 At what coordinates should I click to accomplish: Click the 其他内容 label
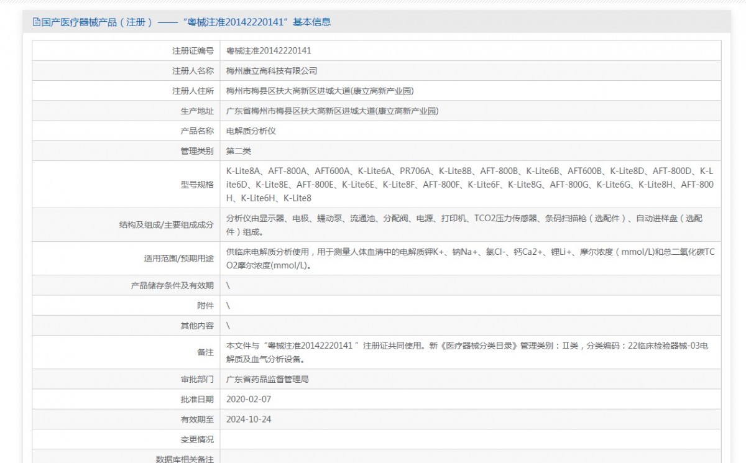point(197,325)
